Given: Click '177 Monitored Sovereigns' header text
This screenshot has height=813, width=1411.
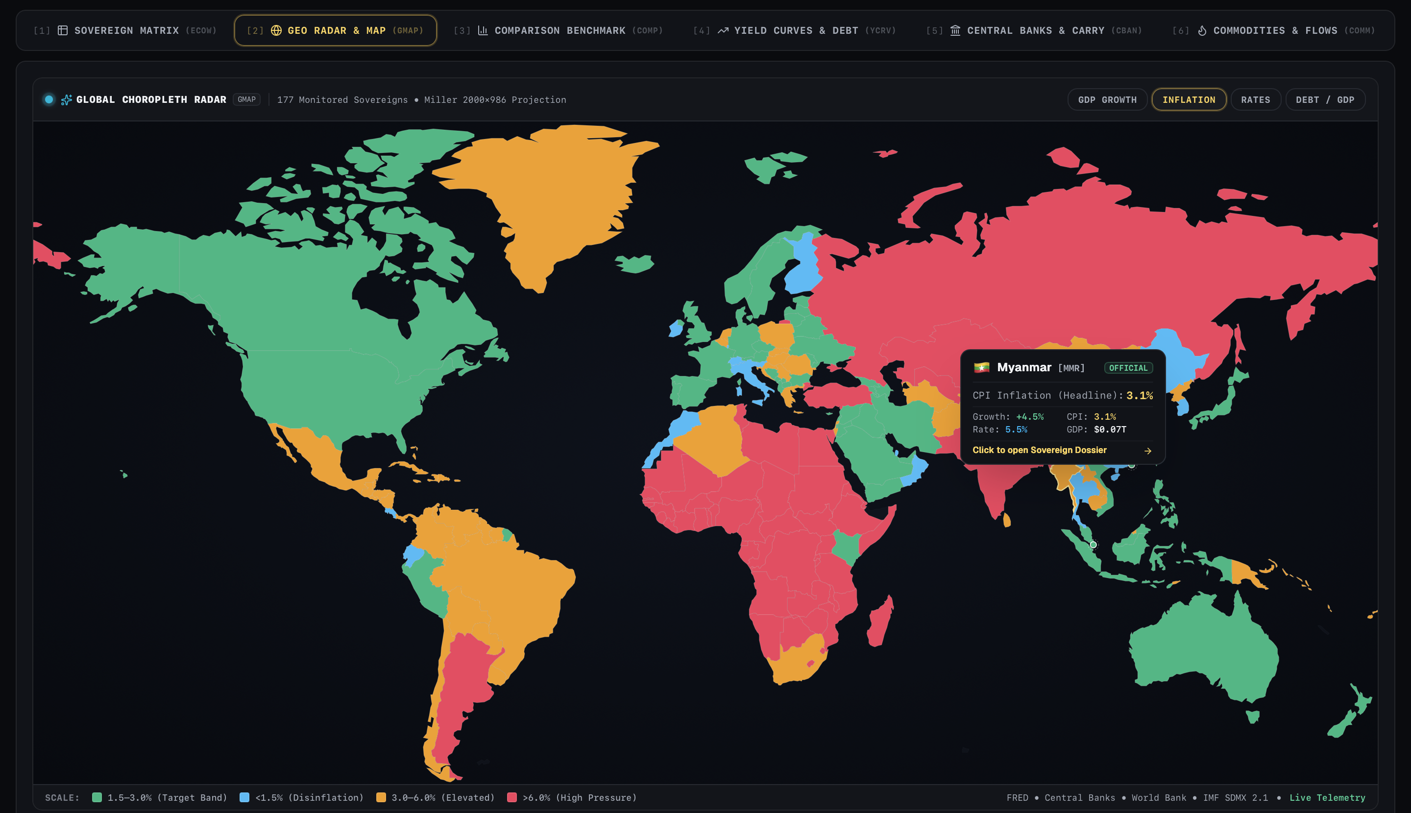Looking at the screenshot, I should pos(342,99).
